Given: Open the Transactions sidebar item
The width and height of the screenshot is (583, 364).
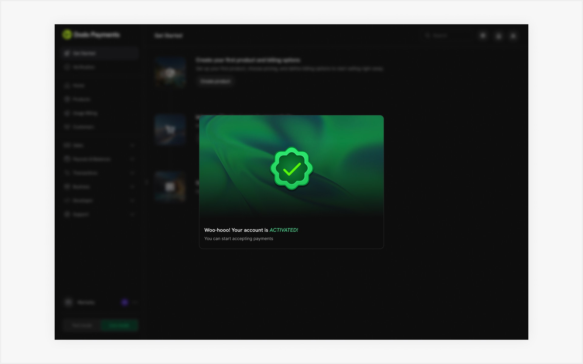Looking at the screenshot, I should point(85,173).
